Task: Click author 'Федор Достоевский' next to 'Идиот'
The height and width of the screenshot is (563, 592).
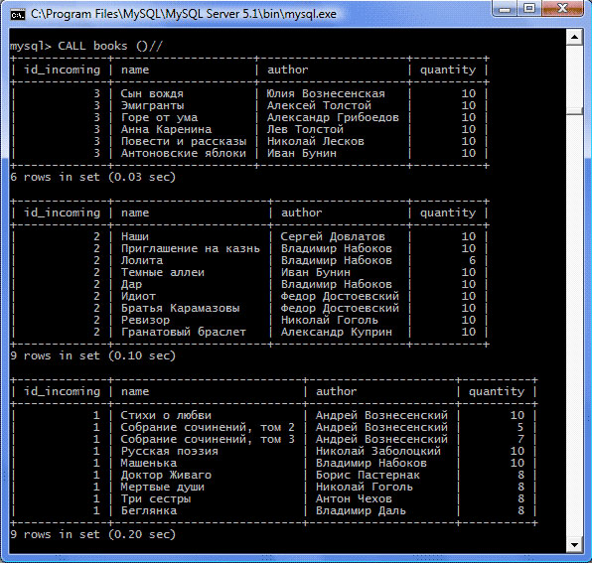Action: (340, 296)
